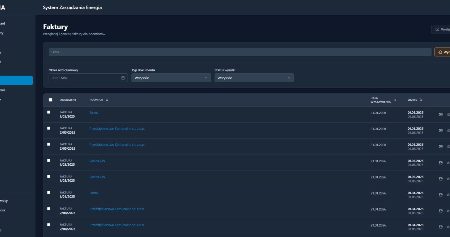
Task: Open the Typ dokumentu dropdown
Action: [171, 78]
